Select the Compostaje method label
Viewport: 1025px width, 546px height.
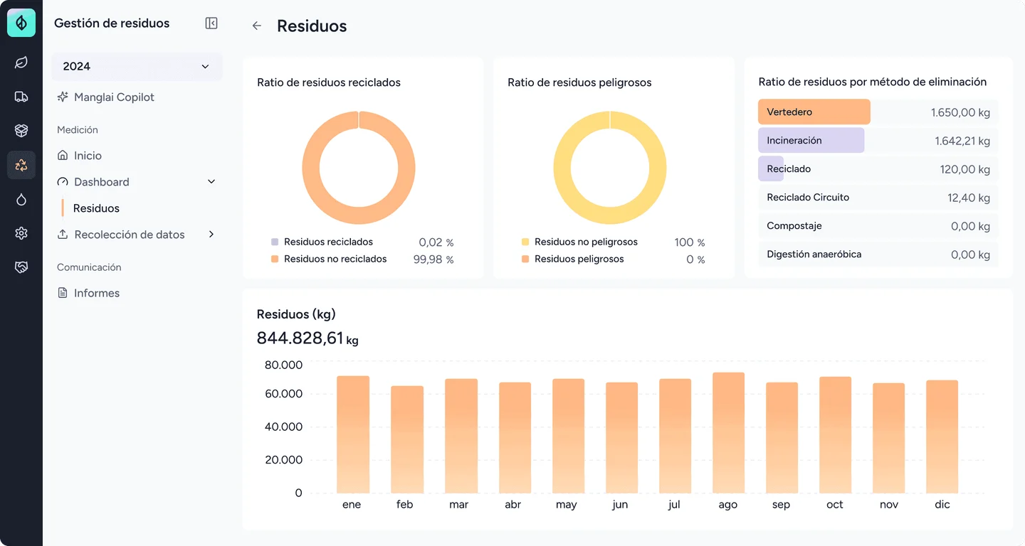[x=794, y=226]
